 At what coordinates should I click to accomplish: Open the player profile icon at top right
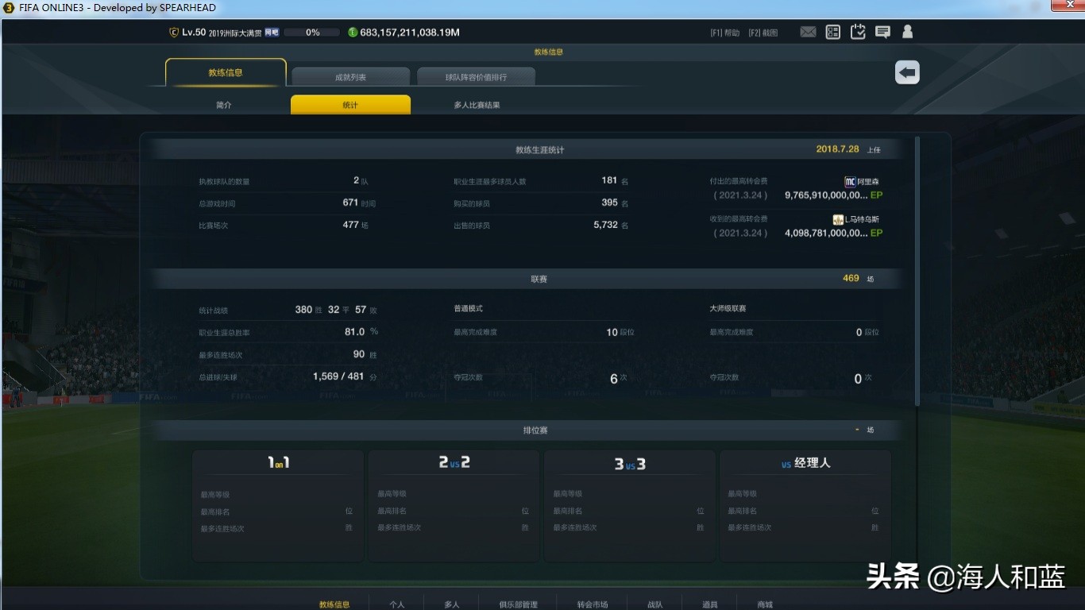point(907,32)
